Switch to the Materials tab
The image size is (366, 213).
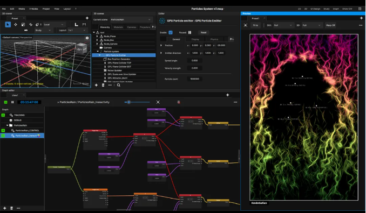click(x=118, y=27)
